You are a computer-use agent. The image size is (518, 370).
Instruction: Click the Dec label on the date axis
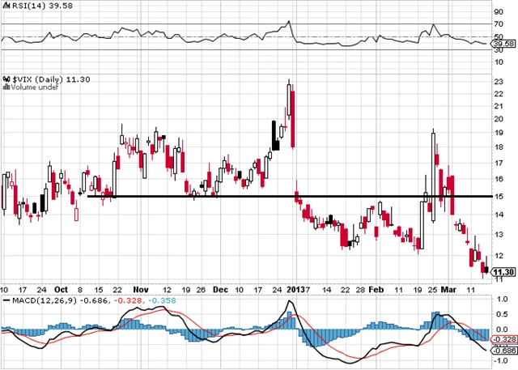point(221,288)
